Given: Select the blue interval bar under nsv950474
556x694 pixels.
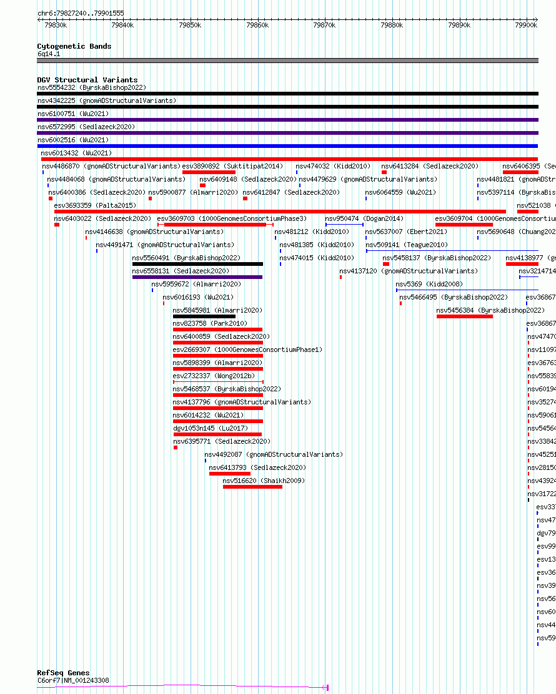Looking at the screenshot, I should pos(344,225).
